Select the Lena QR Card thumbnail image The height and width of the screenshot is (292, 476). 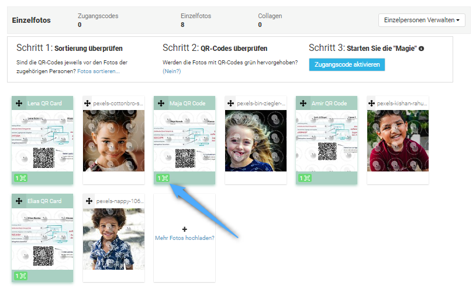(x=43, y=140)
